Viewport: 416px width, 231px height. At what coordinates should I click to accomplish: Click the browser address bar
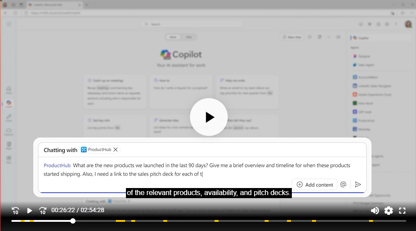tap(204, 13)
